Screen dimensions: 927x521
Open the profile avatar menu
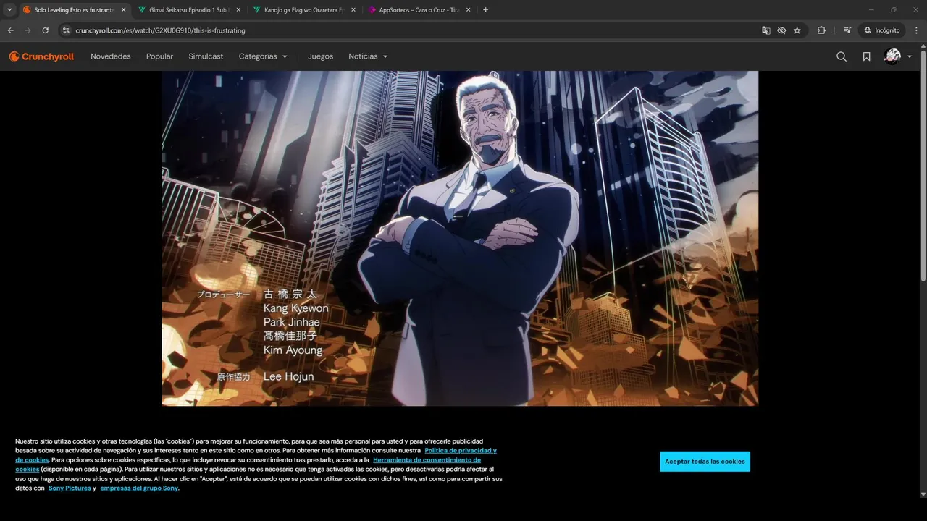[x=898, y=56]
